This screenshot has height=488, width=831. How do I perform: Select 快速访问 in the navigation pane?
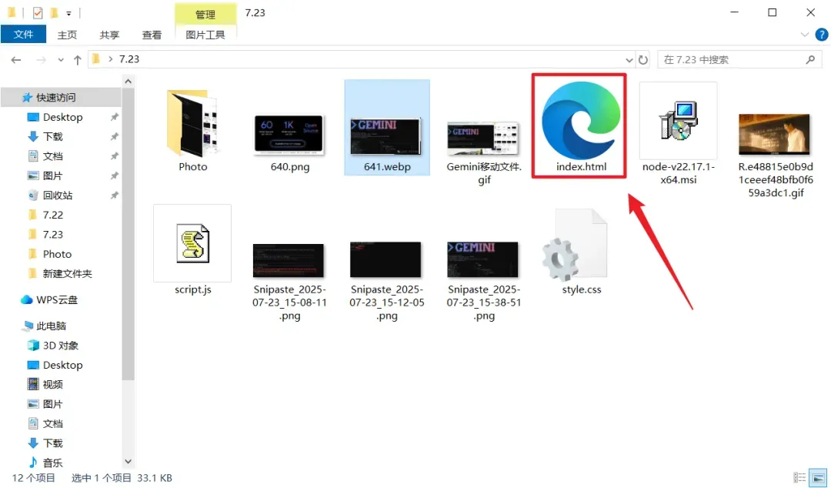(61, 98)
